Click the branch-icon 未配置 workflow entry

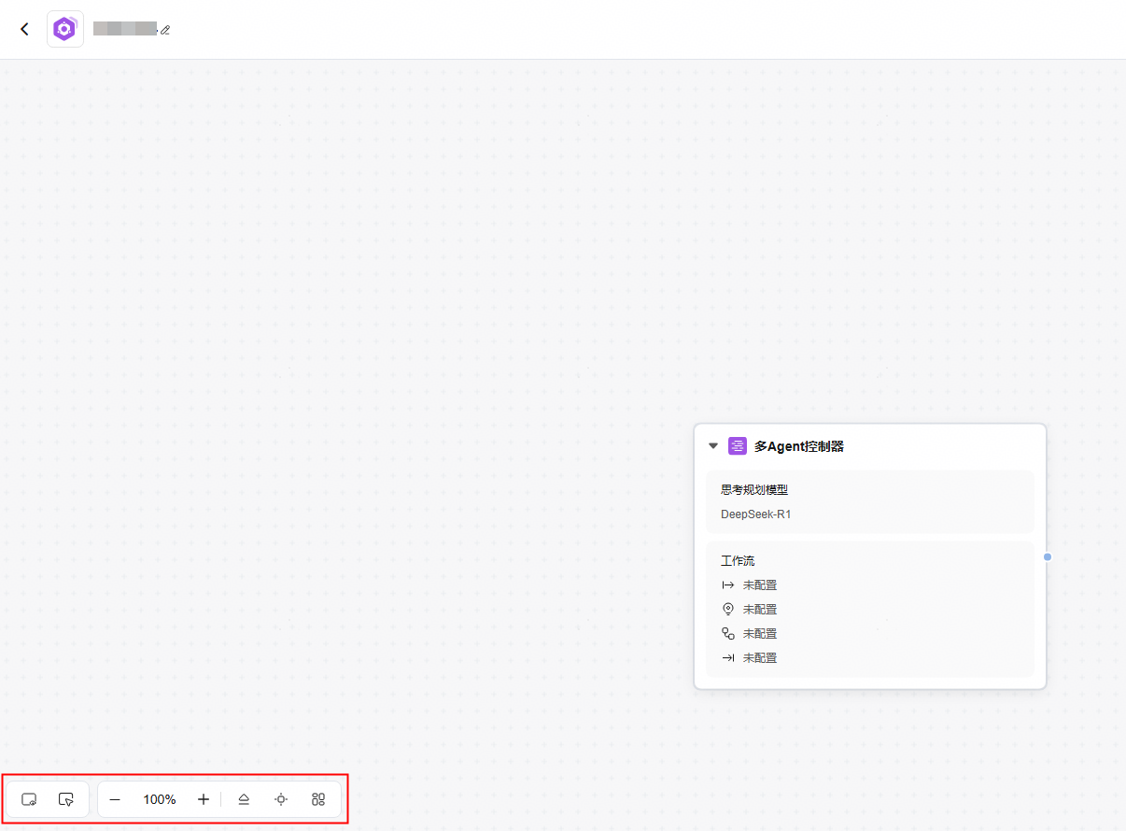pos(759,634)
